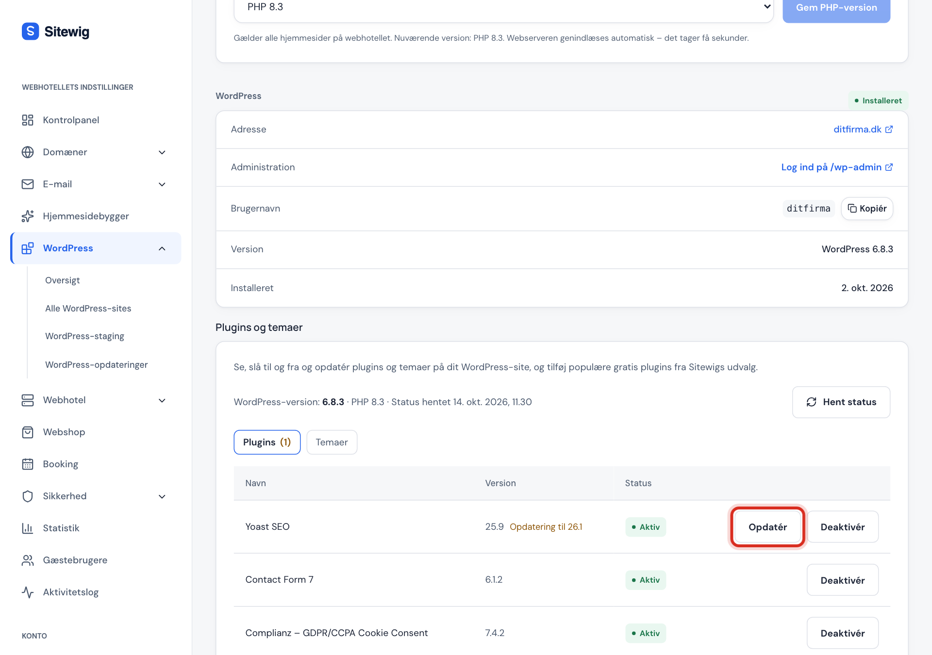Click the external link icon beside wp-admin login
The width and height of the screenshot is (932, 655).
pyautogui.click(x=889, y=167)
